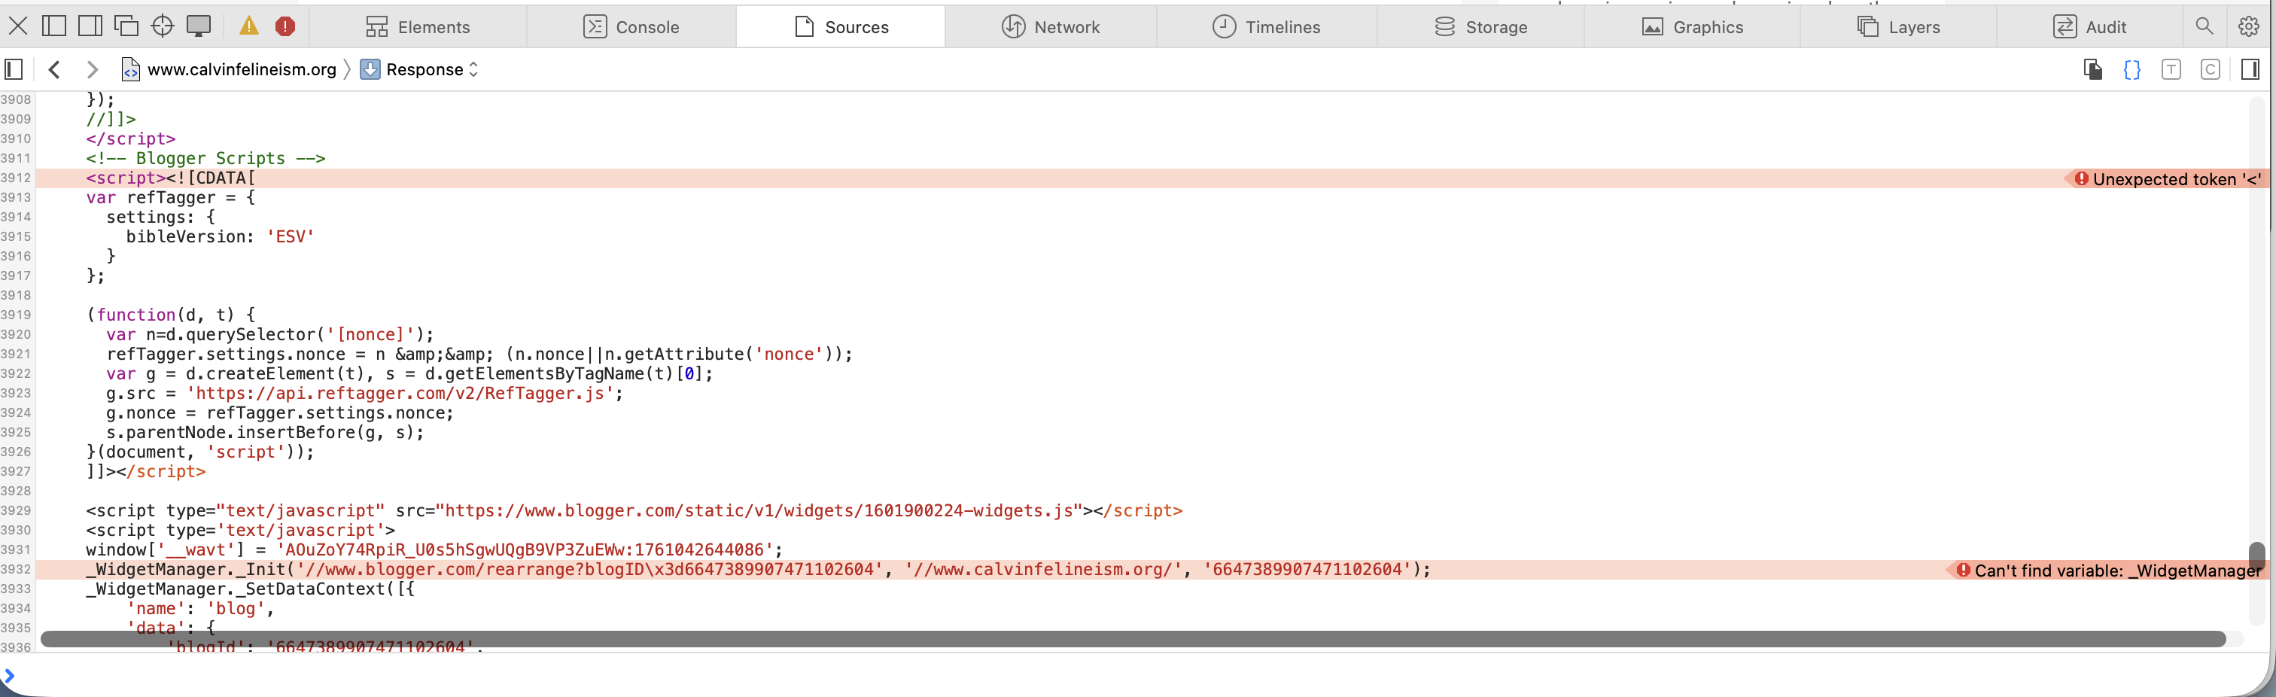The height and width of the screenshot is (697, 2276).
Task: Activate the element selection crosshair tool
Action: [x=163, y=26]
